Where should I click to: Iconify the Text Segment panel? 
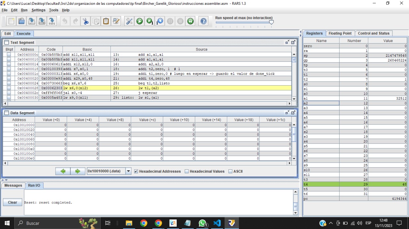coord(287,42)
